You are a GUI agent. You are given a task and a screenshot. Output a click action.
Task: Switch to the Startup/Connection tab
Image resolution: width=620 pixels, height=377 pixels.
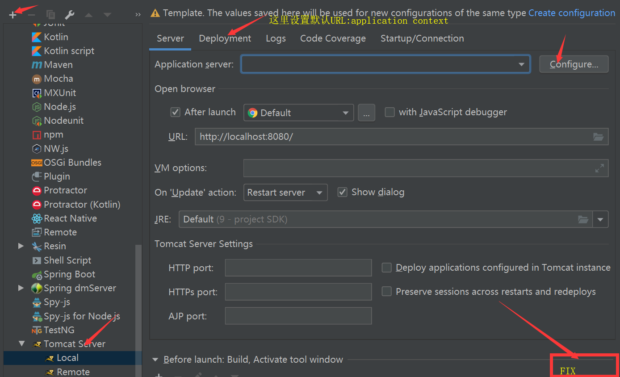tap(422, 38)
